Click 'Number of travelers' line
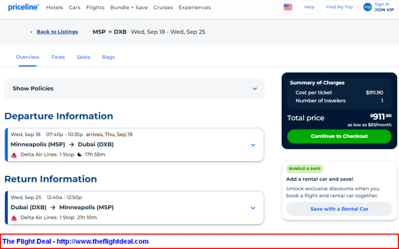The image size is (399, 249). tap(339, 101)
